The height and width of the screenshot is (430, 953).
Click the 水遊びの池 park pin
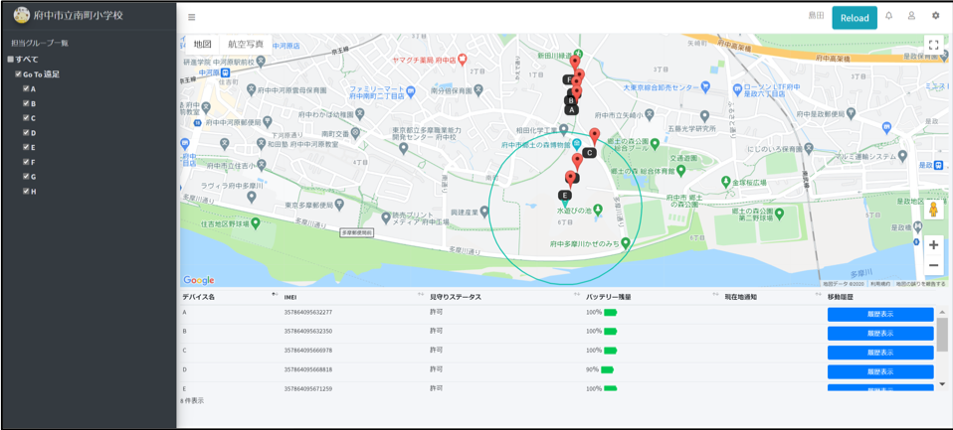tap(598, 210)
